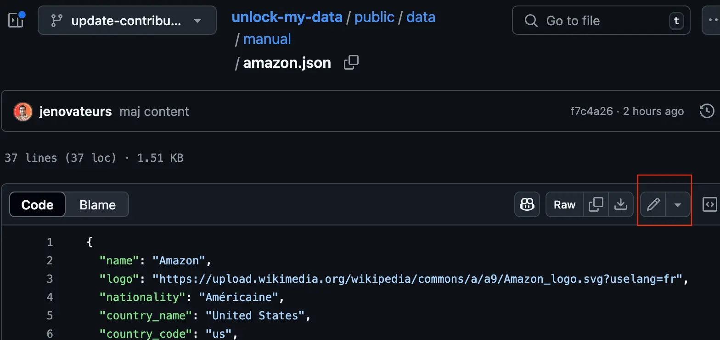The height and width of the screenshot is (340, 720).
Task: Open the manual folder breadcrumb
Action: click(267, 39)
